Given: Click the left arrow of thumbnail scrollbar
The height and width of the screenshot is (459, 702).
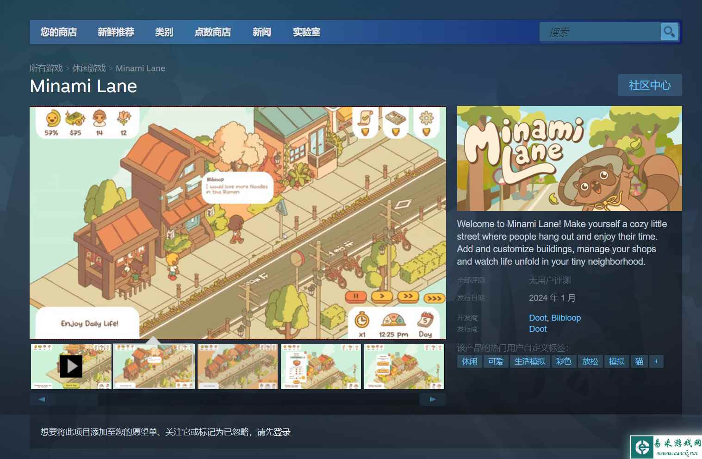Looking at the screenshot, I should (x=42, y=399).
